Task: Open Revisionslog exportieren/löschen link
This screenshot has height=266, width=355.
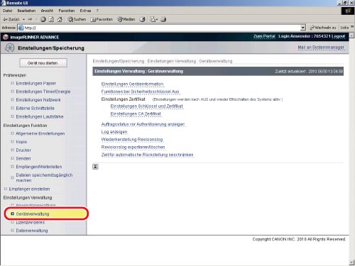Action: point(133,147)
